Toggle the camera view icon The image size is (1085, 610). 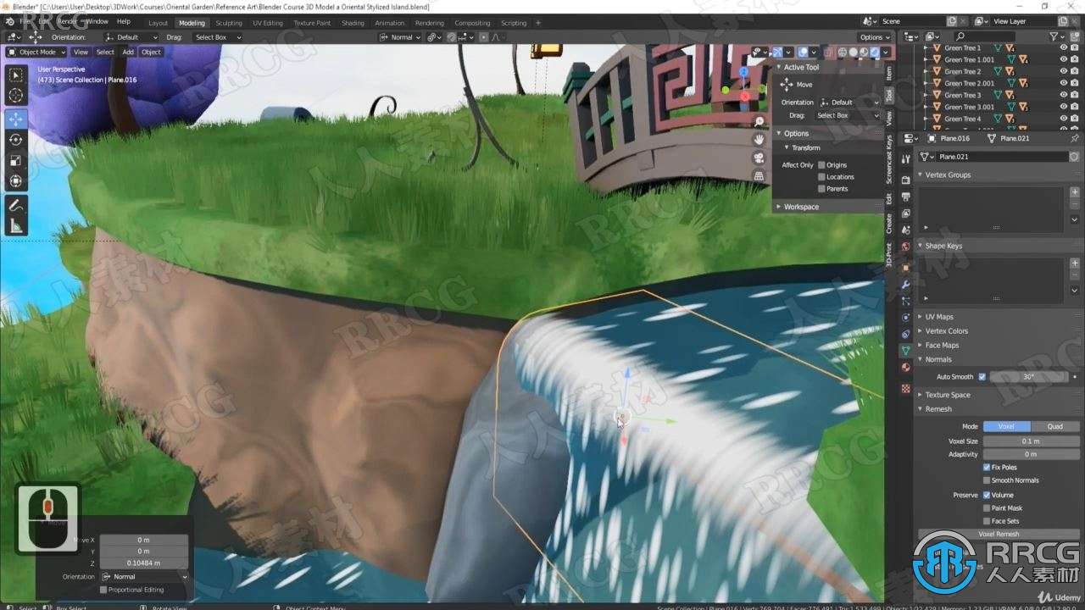759,158
